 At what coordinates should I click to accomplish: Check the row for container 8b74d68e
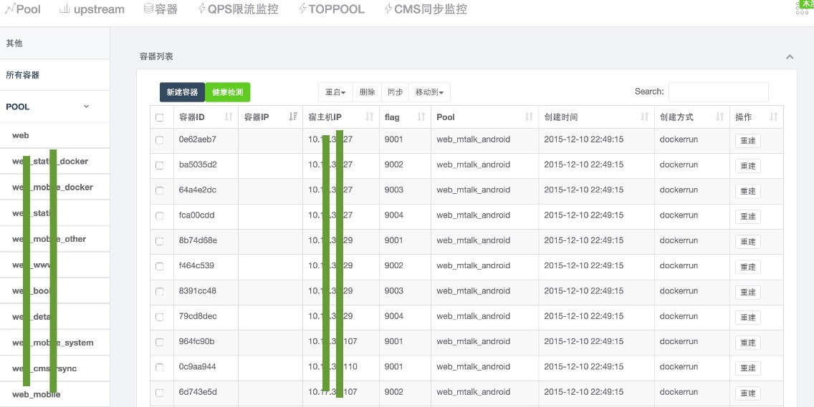click(x=159, y=241)
